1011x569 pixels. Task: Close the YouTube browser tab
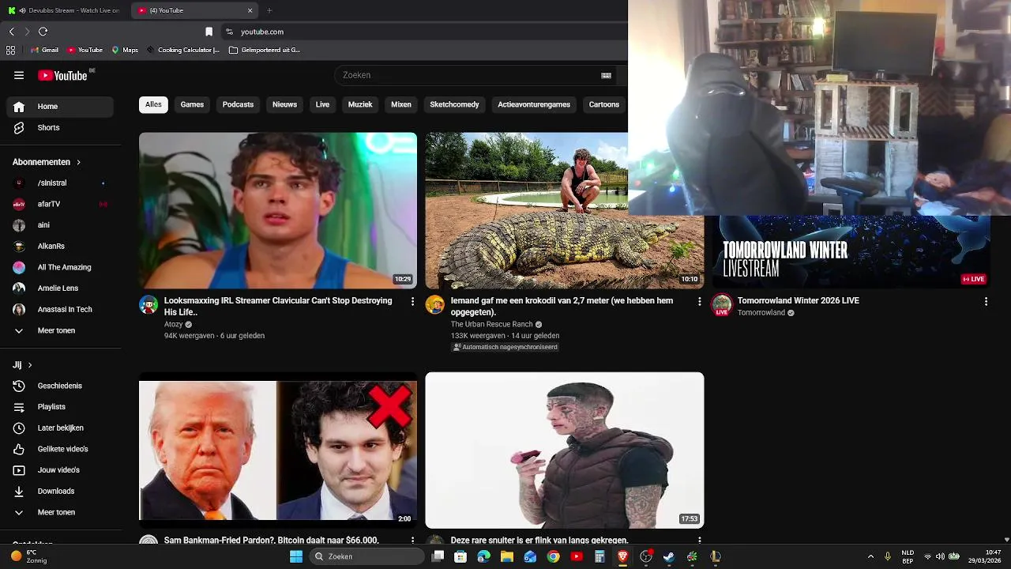(x=250, y=10)
